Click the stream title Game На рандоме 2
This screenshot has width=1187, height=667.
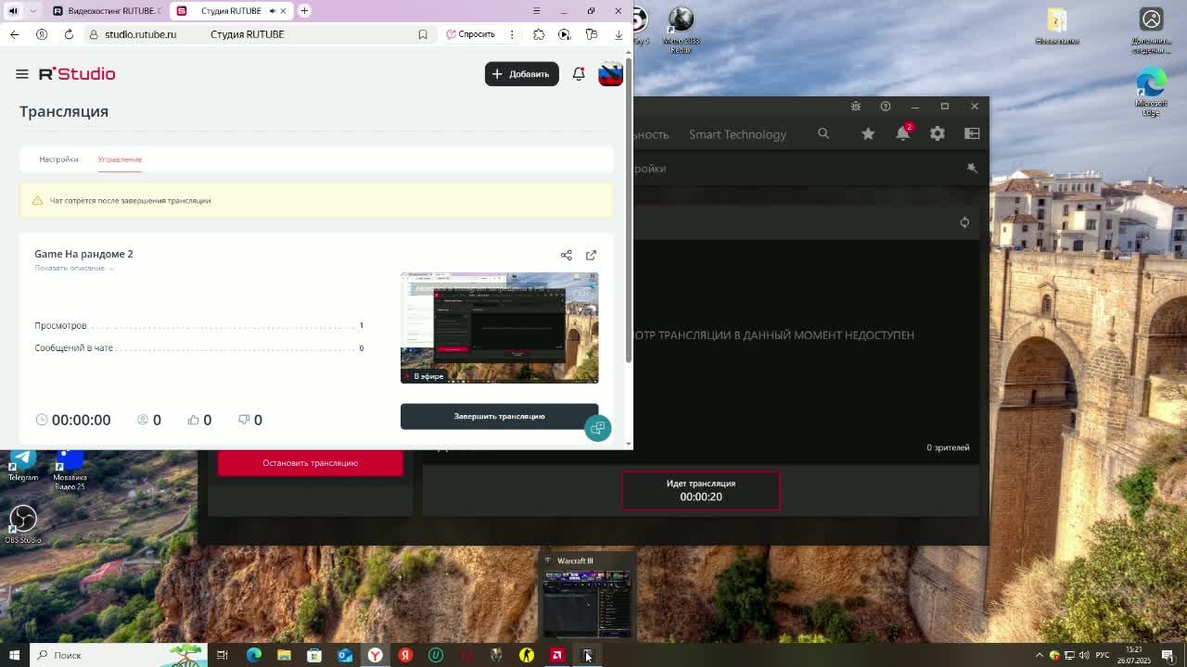click(83, 254)
